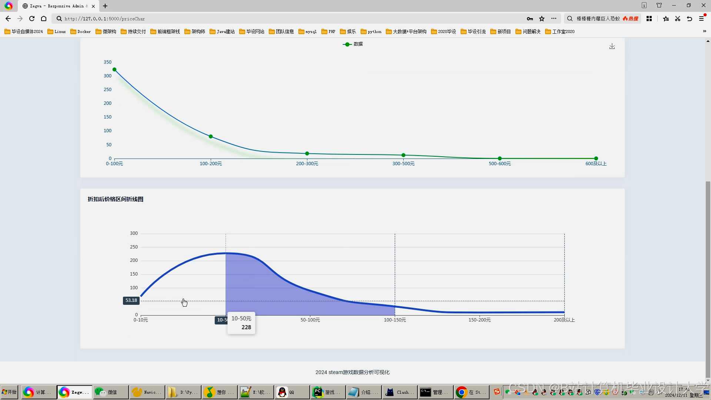
Task: Expand the hidden bookmarks chevron
Action: coord(704,31)
